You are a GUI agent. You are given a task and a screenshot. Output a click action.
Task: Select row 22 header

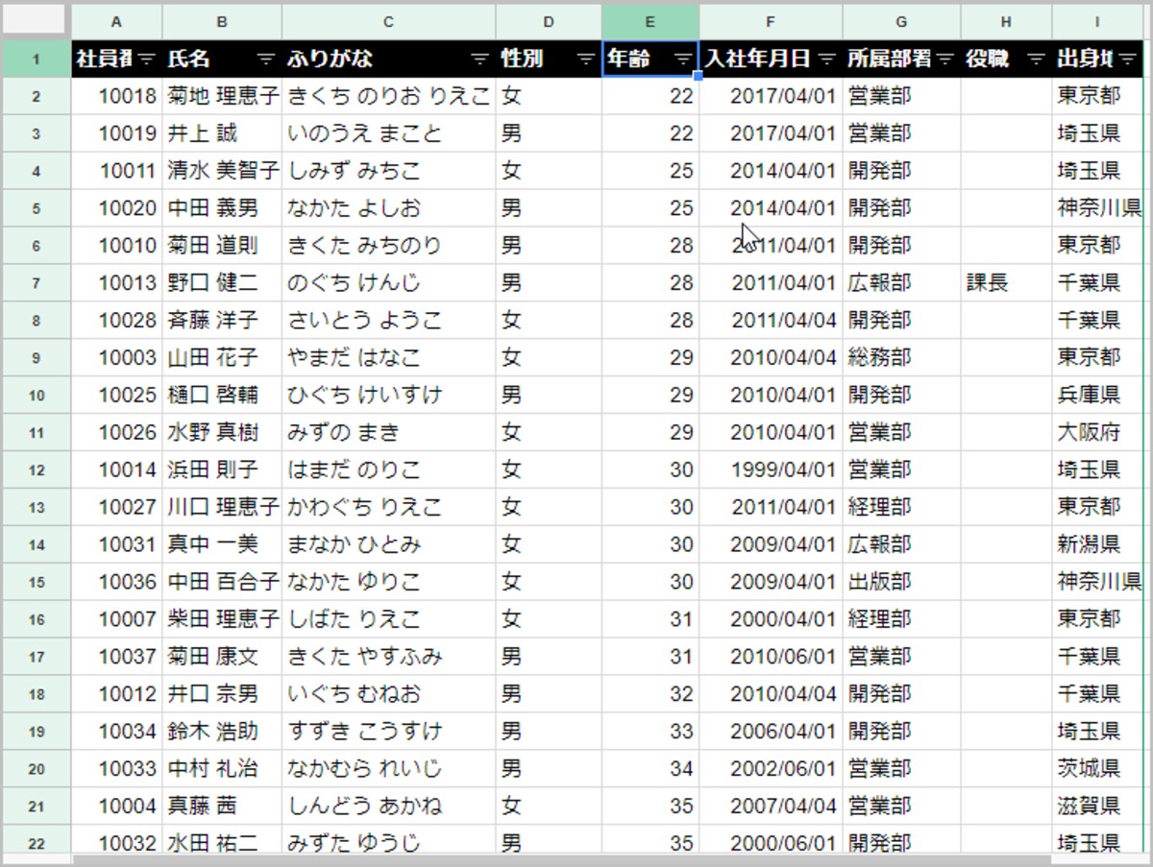coord(36,842)
